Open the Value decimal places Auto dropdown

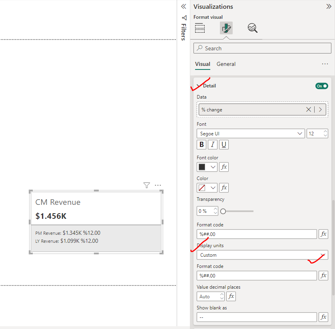pos(210,296)
